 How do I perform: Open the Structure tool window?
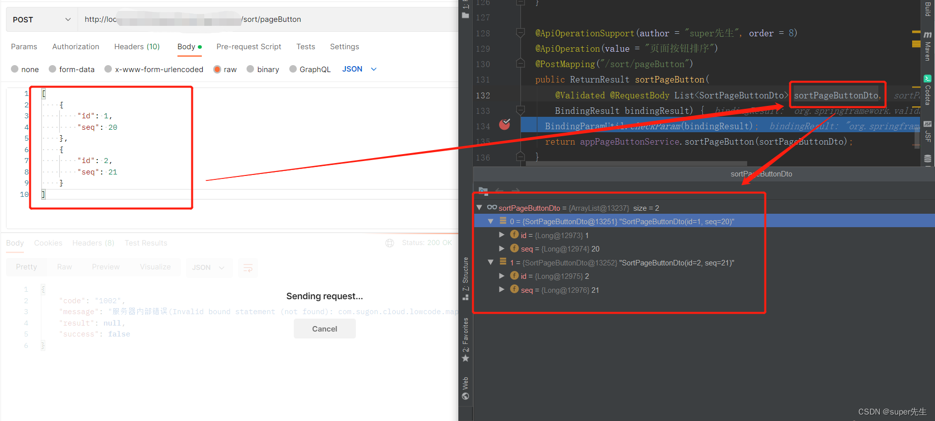point(466,279)
